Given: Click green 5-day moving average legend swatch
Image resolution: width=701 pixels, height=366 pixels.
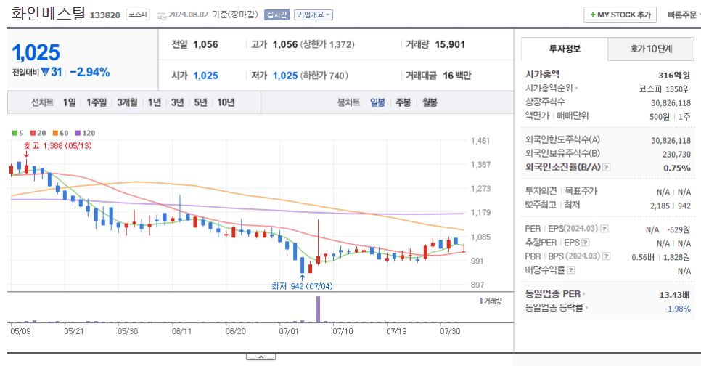Looking at the screenshot, I should point(15,133).
